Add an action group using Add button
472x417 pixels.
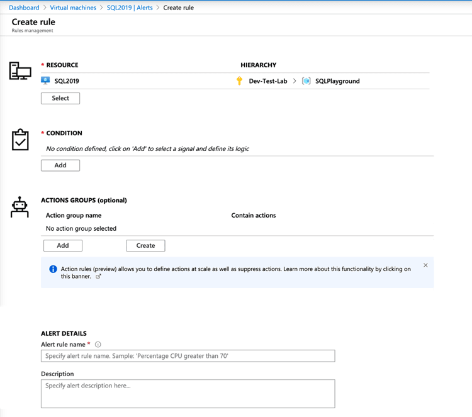pyautogui.click(x=63, y=246)
